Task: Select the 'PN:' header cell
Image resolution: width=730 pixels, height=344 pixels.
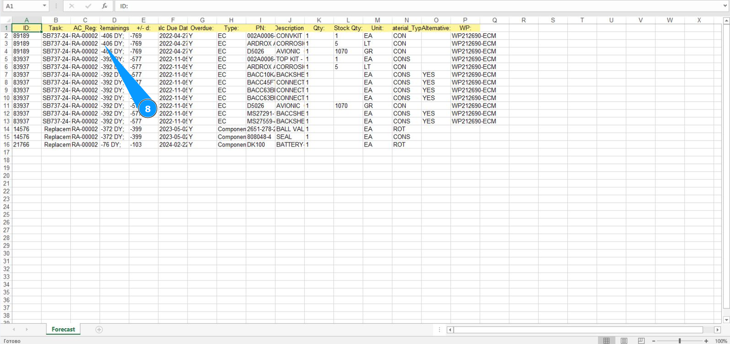Action: point(260,28)
